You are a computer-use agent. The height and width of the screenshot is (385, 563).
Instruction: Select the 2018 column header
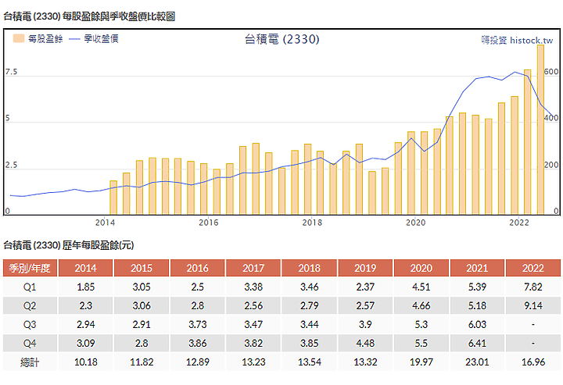click(310, 268)
